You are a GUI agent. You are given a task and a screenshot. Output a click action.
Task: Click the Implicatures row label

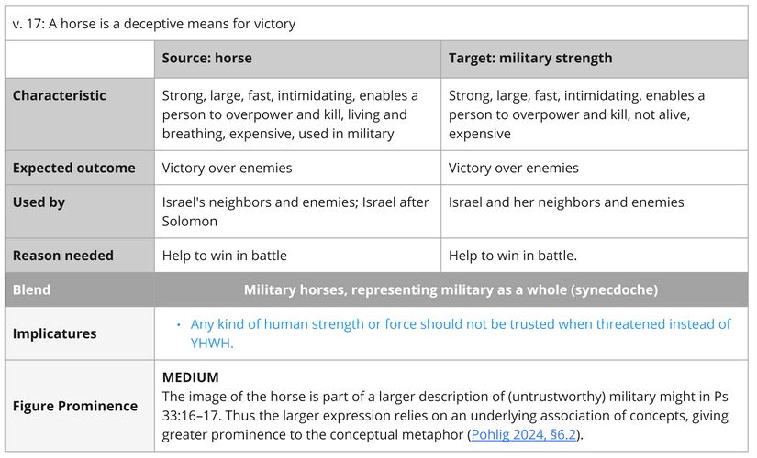tap(54, 333)
